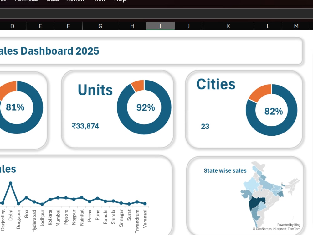This screenshot has height=235, width=313.
Task: Click the Pune axis label
Action: point(97,215)
